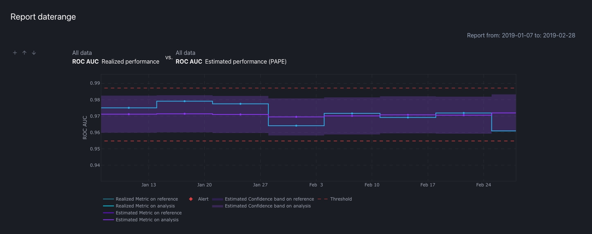Hide Estimated Confidence band on reference
This screenshot has height=234, width=592.
(269, 199)
